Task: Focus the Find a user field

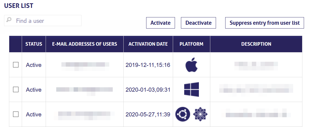Action: [x=43, y=21]
